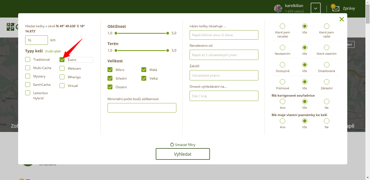This screenshot has height=180, width=370.
Task: Check the Virtual cache type
Action: [x=62, y=86]
